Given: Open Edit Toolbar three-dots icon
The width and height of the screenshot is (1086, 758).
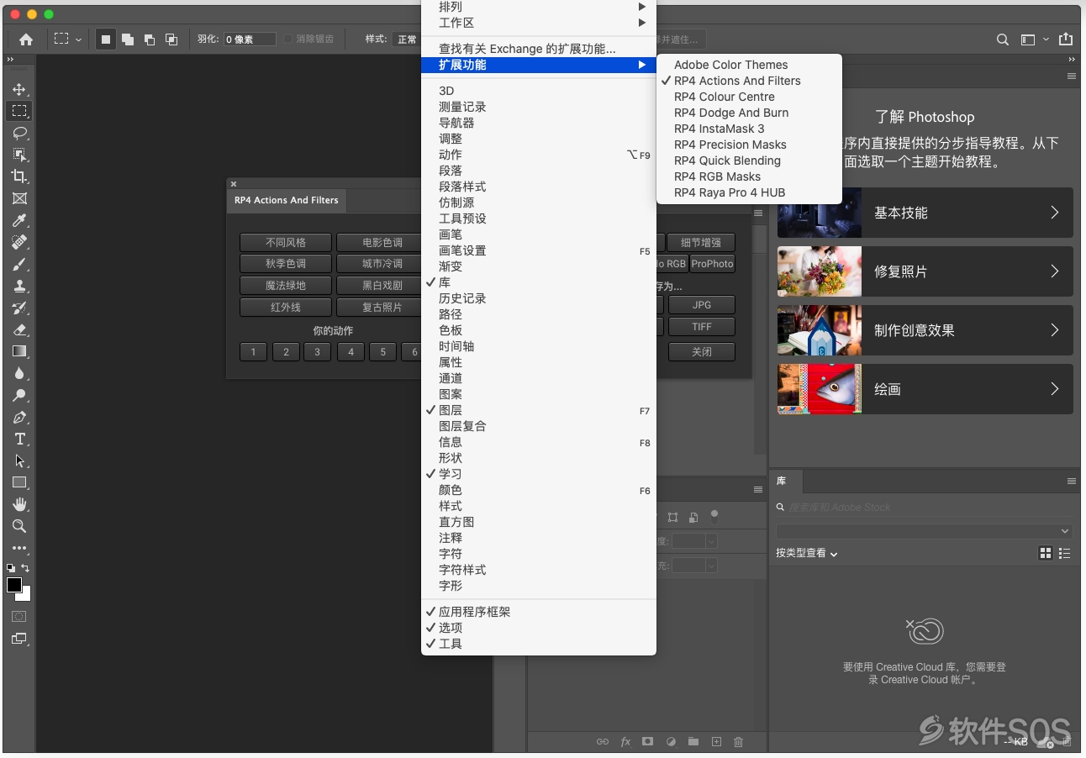Looking at the screenshot, I should coord(19,548).
